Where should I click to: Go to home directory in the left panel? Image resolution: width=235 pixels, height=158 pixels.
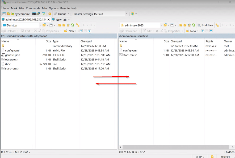click(x=69, y=25)
